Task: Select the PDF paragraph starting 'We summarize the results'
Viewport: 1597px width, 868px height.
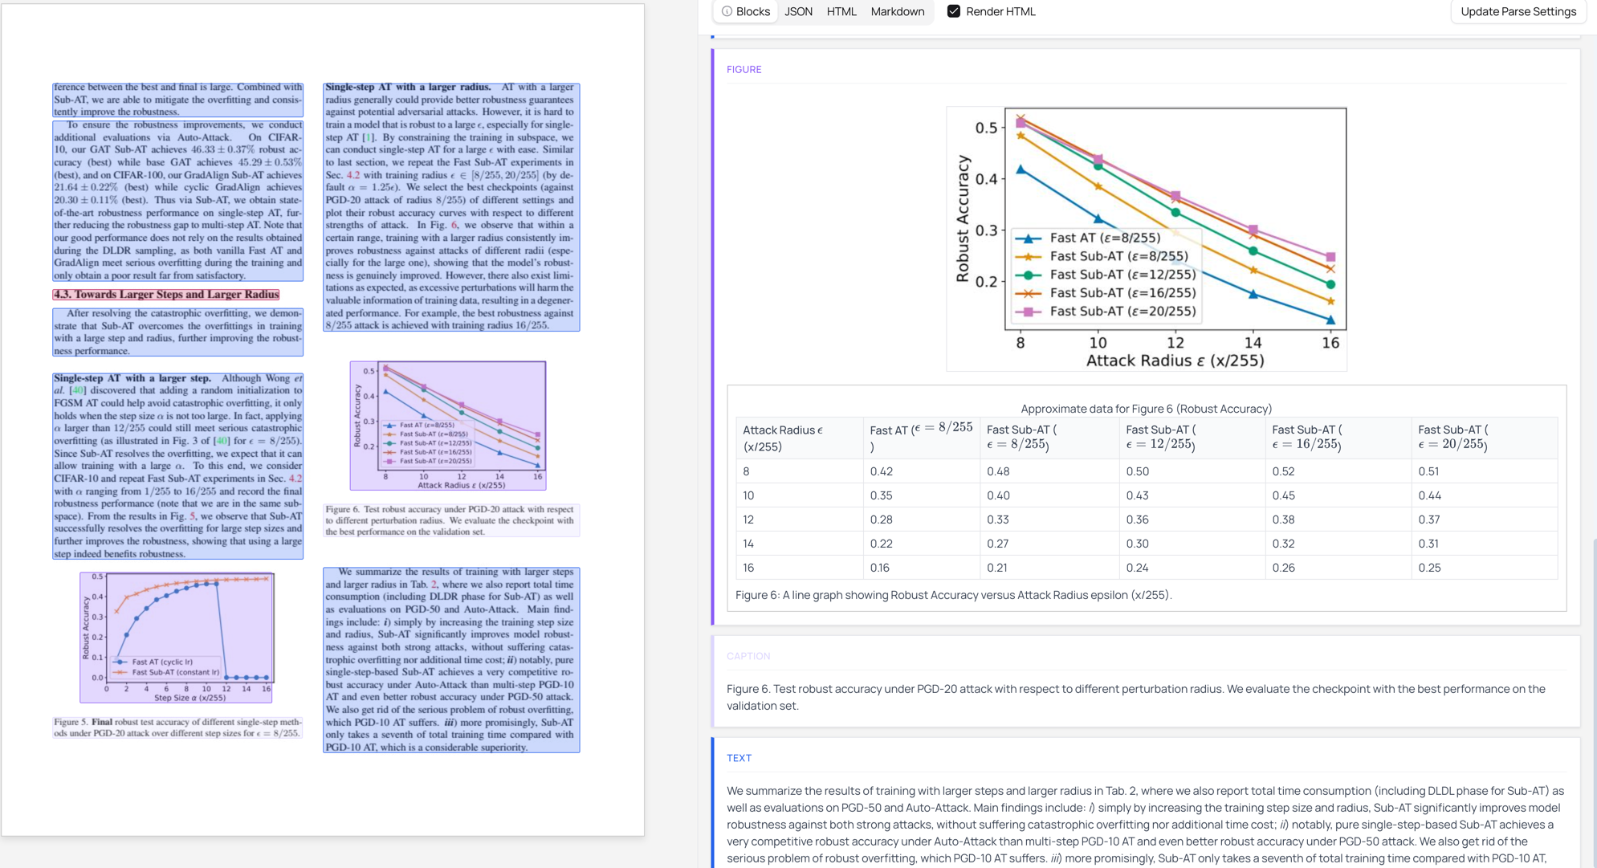Action: (451, 660)
